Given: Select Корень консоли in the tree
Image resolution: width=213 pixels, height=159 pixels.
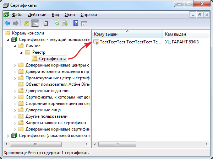Looking at the screenshot, I should pos(28,33).
